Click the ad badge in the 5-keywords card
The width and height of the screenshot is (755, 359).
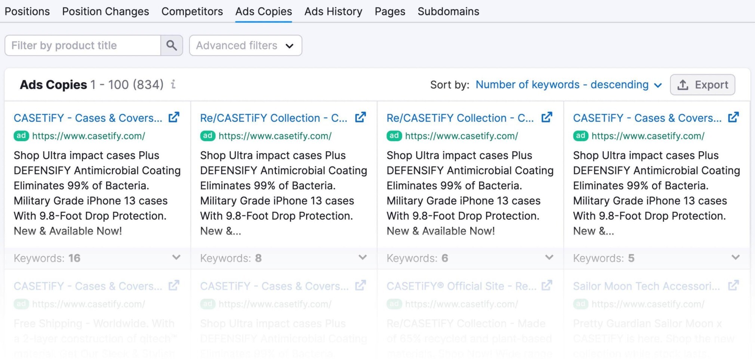[x=581, y=136]
